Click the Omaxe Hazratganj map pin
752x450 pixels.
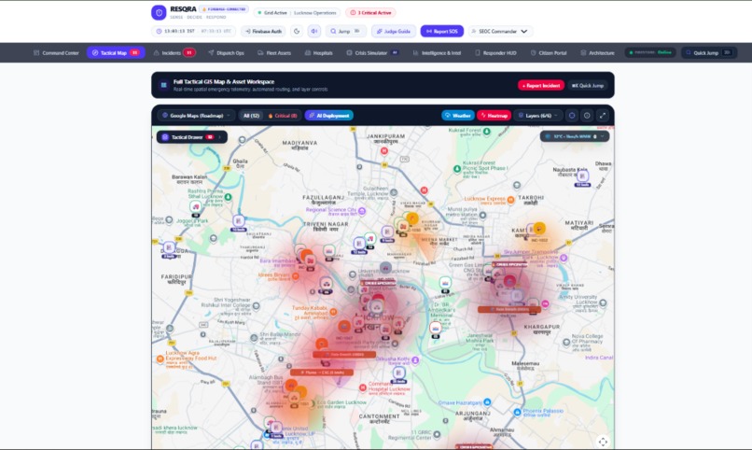point(487,402)
